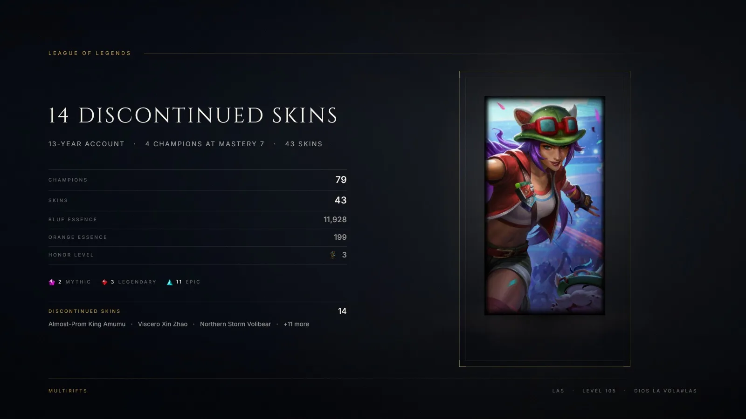
Task: Click the Level 105 footer text
Action: point(599,391)
